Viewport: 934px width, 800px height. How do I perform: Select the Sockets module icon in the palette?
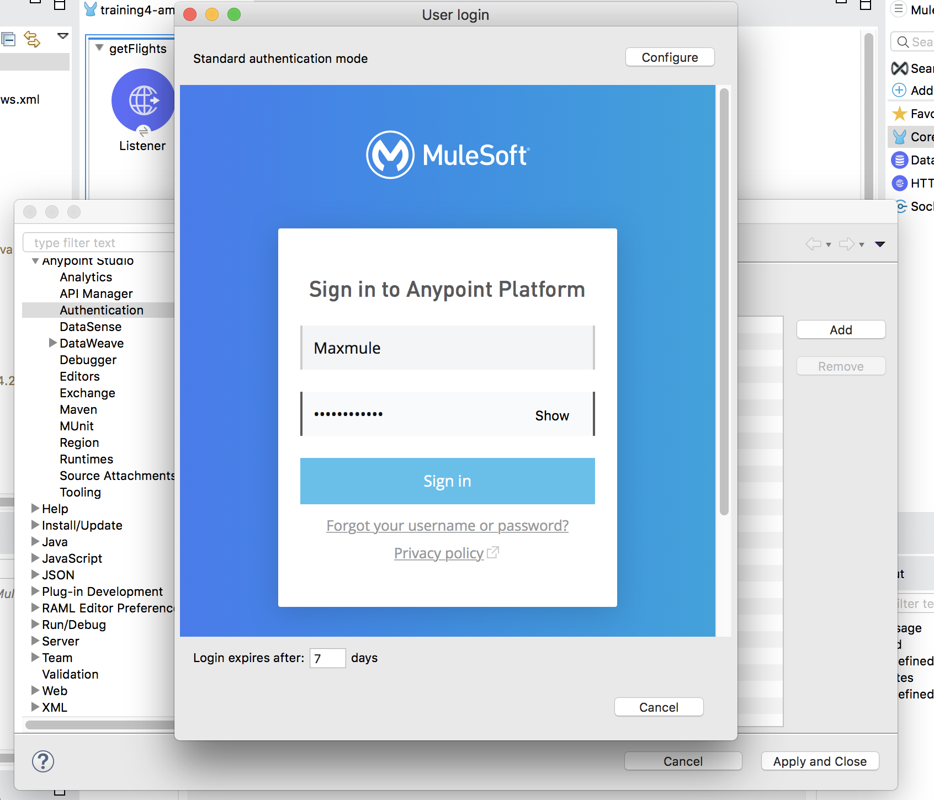[x=901, y=206]
